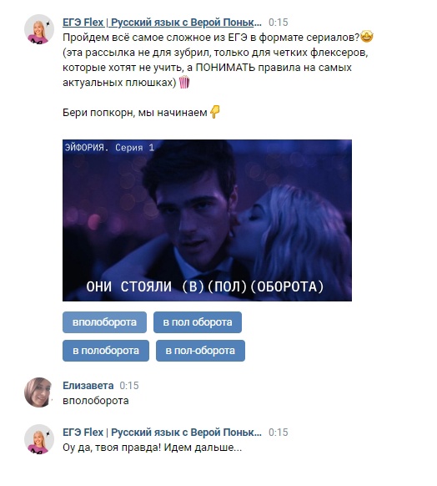Select Елизавета's reply "вполоборота"
437x486 pixels.
click(x=96, y=401)
